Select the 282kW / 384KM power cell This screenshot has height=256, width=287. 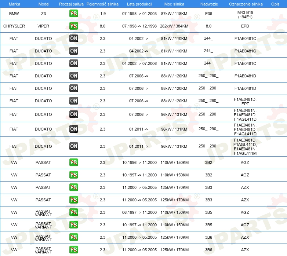click(x=174, y=26)
